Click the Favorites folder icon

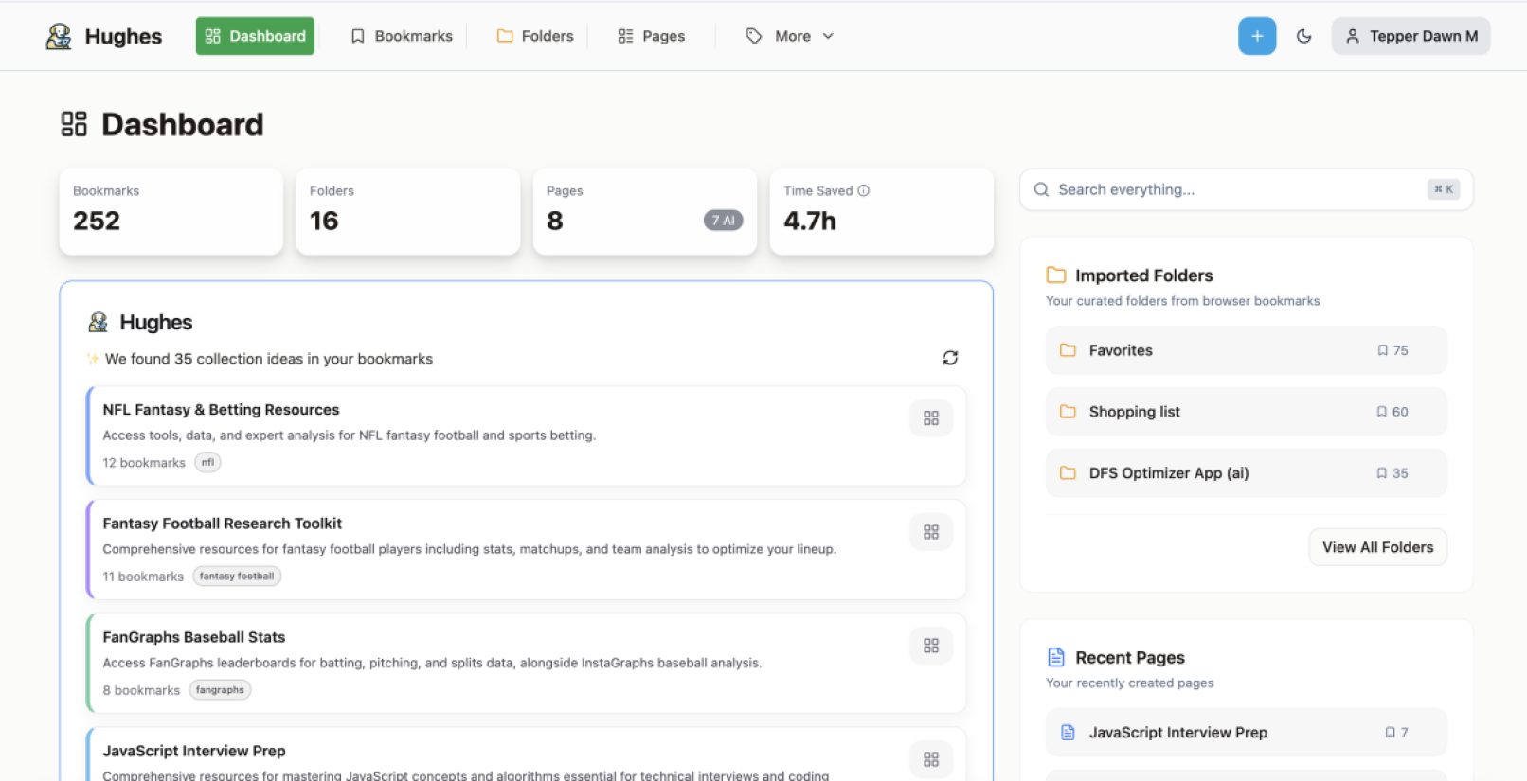point(1068,350)
